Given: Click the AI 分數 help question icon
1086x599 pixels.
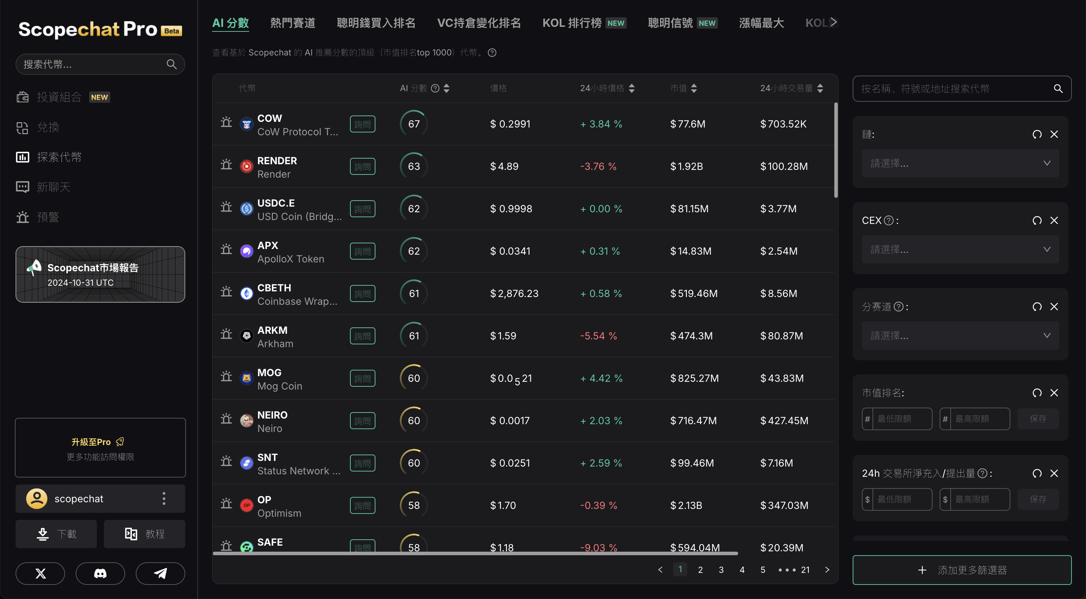Looking at the screenshot, I should (x=436, y=88).
